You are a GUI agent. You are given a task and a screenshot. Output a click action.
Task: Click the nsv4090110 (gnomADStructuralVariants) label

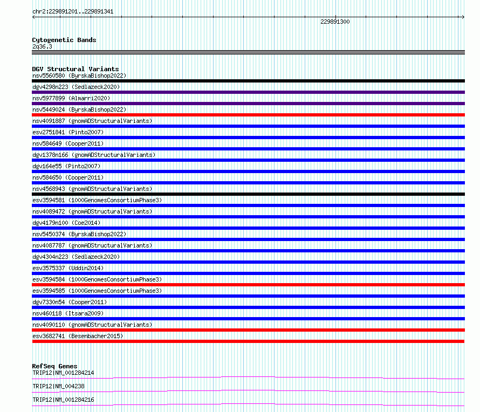click(x=92, y=325)
